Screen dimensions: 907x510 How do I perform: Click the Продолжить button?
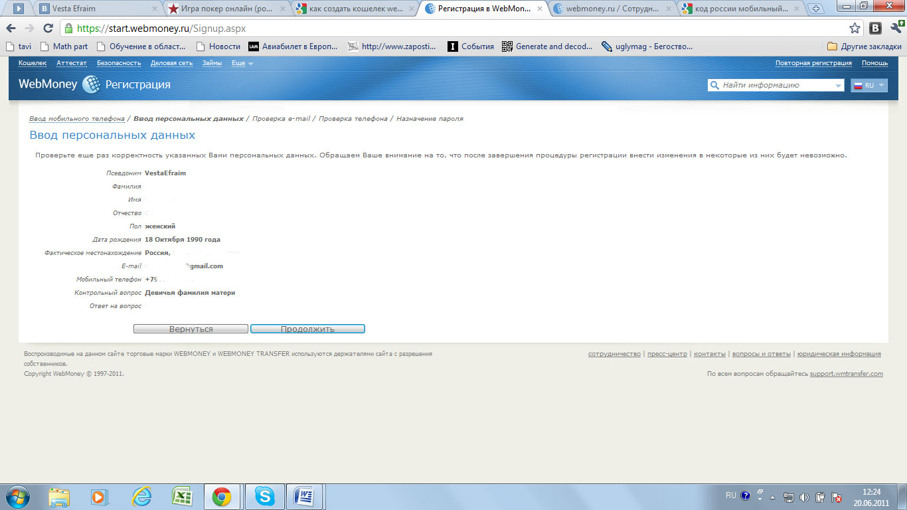(307, 329)
